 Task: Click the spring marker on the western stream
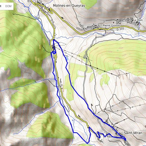(x=35, y=82)
